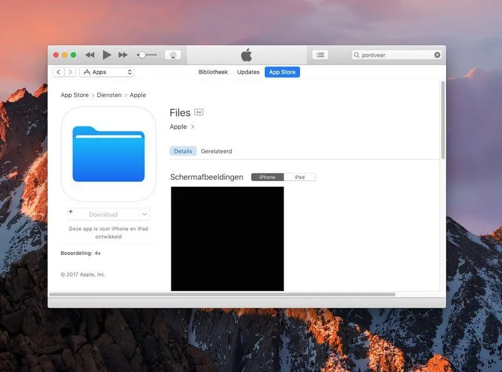The image size is (502, 372).
Task: Click the Apple logo in the status display
Action: 247,55
